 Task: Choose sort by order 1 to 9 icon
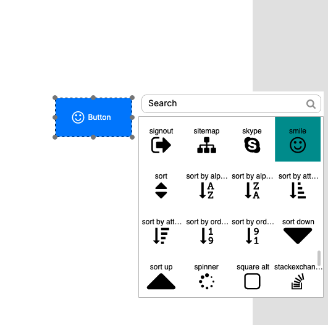206,236
